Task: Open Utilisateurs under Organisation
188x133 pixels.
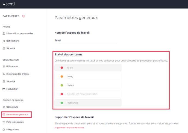Action: coord(12,66)
